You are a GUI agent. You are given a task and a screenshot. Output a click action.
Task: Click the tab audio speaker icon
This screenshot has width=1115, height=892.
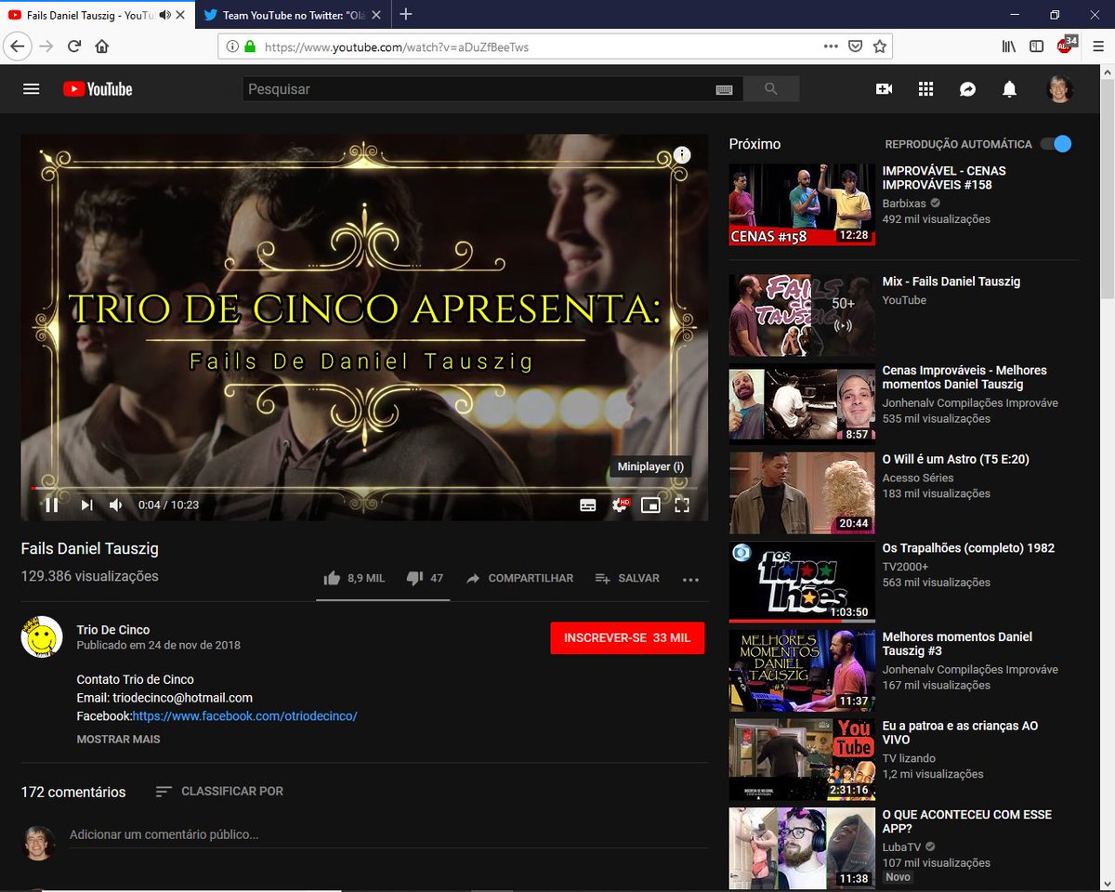164,15
